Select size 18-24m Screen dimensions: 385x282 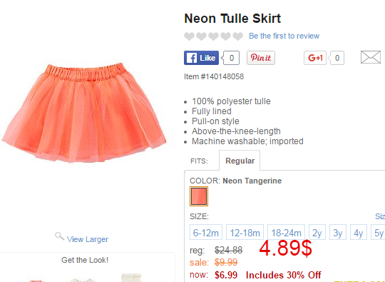pyautogui.click(x=286, y=232)
